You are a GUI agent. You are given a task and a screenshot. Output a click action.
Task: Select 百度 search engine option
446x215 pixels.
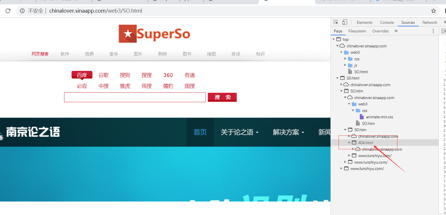[x=82, y=75]
